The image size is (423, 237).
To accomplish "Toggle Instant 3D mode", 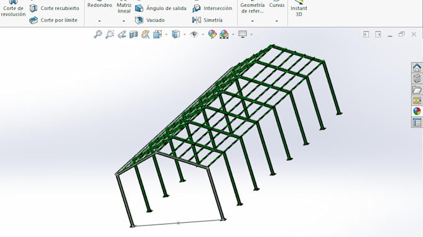I will pos(299,9).
